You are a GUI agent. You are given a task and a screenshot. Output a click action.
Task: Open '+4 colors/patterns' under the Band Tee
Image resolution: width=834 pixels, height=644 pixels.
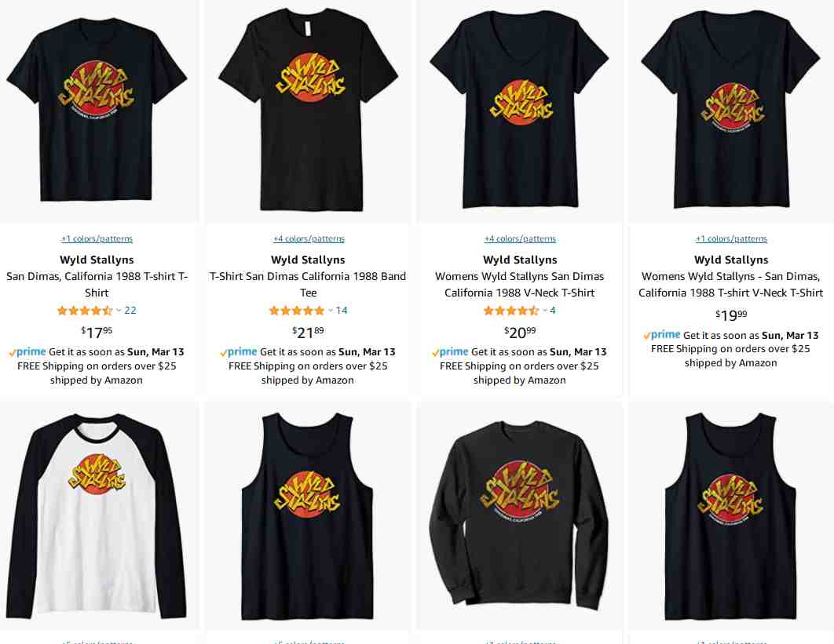pos(309,238)
